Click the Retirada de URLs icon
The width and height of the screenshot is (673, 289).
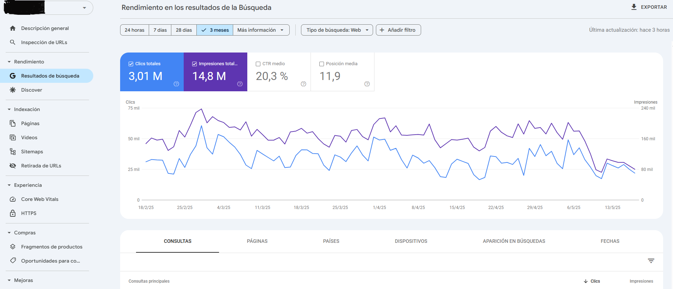[x=13, y=166]
